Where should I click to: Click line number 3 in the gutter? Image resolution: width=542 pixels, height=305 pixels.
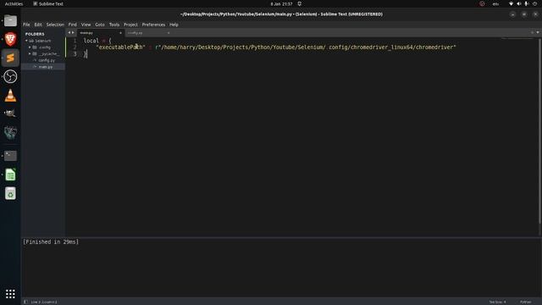[75, 54]
